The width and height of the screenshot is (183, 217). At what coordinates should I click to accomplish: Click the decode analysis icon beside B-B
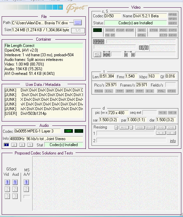coord(97,55)
